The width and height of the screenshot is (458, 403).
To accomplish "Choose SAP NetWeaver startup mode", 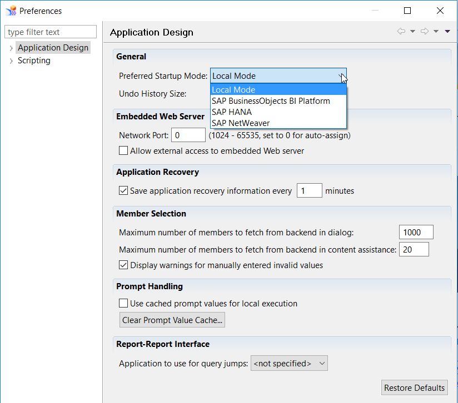I will [x=278, y=123].
